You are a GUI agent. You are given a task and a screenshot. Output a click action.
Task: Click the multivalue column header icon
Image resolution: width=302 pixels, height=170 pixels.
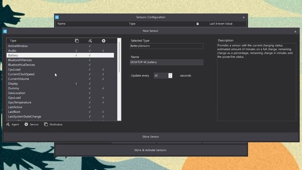coord(76,41)
